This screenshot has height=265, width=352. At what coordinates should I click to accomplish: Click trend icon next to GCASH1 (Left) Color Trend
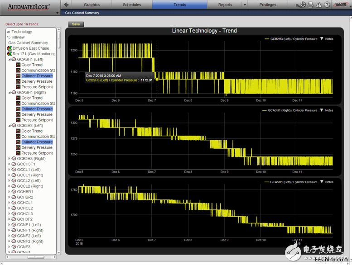click(x=18, y=65)
